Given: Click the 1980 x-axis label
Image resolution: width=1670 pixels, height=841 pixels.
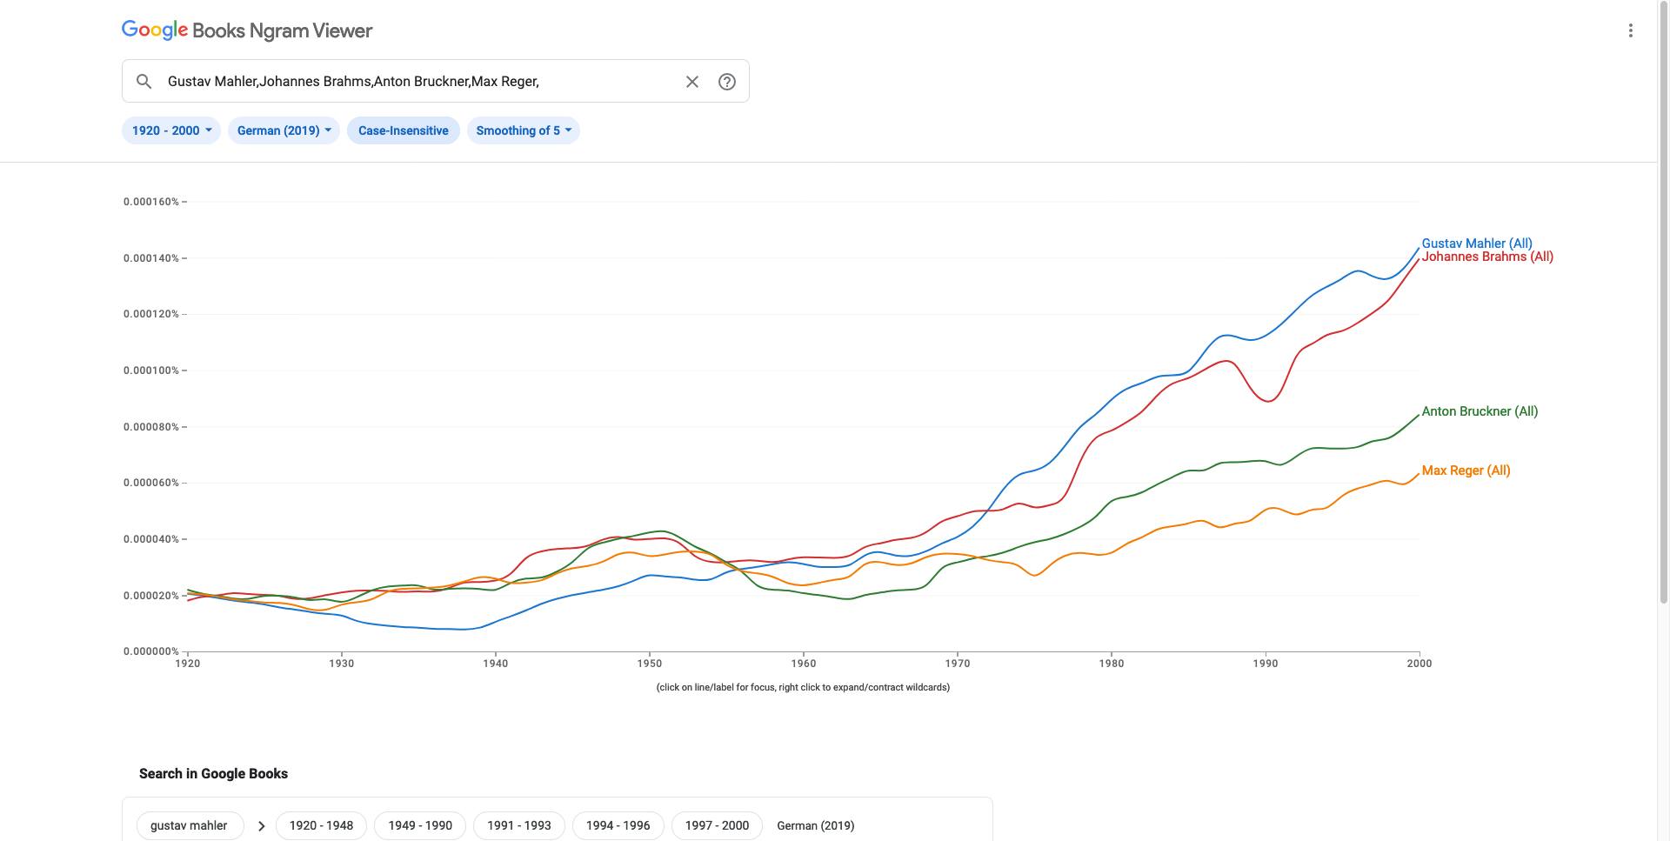Looking at the screenshot, I should [x=1111, y=663].
